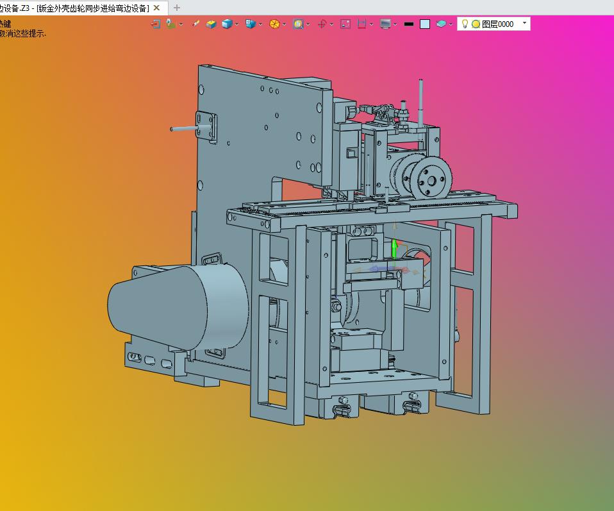The image size is (614, 511).
Task: Close the current document tab
Action: [156, 8]
